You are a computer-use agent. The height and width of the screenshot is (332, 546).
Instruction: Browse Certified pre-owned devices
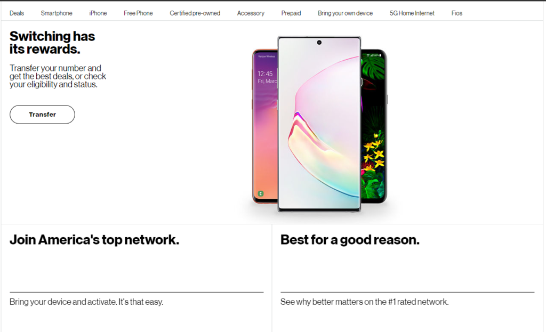[x=195, y=13]
